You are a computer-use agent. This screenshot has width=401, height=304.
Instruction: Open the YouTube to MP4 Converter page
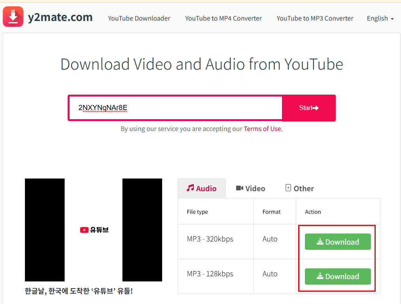[223, 18]
